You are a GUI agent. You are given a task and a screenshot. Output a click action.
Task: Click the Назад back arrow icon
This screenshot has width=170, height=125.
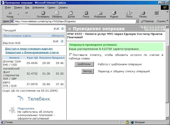(x=10, y=13)
